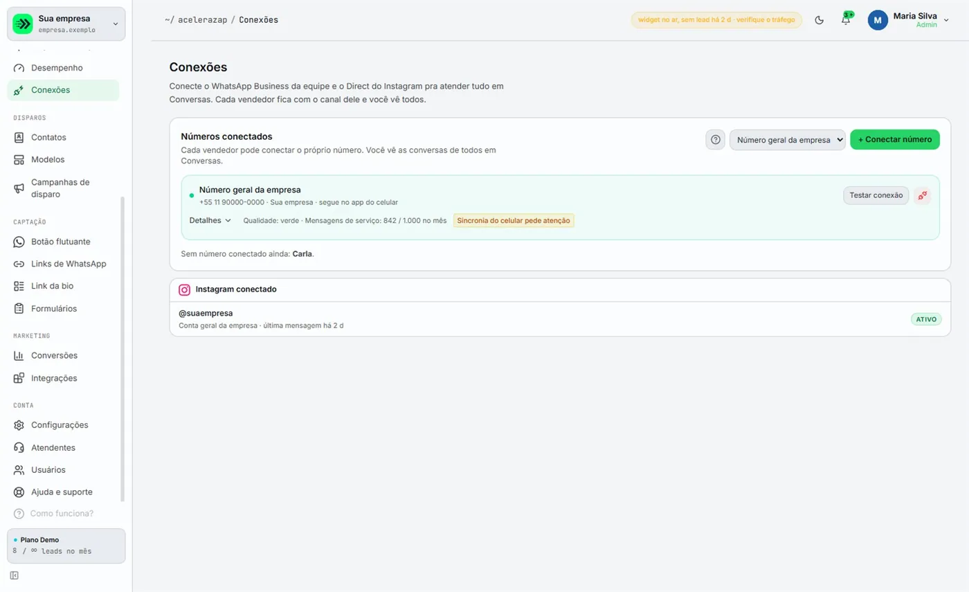
Task: Click the +55 11 90000-0000 number text
Action: pyautogui.click(x=232, y=202)
